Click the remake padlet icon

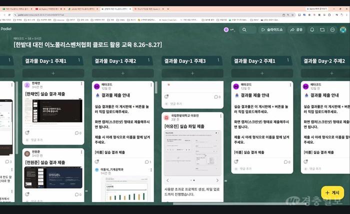322,29
